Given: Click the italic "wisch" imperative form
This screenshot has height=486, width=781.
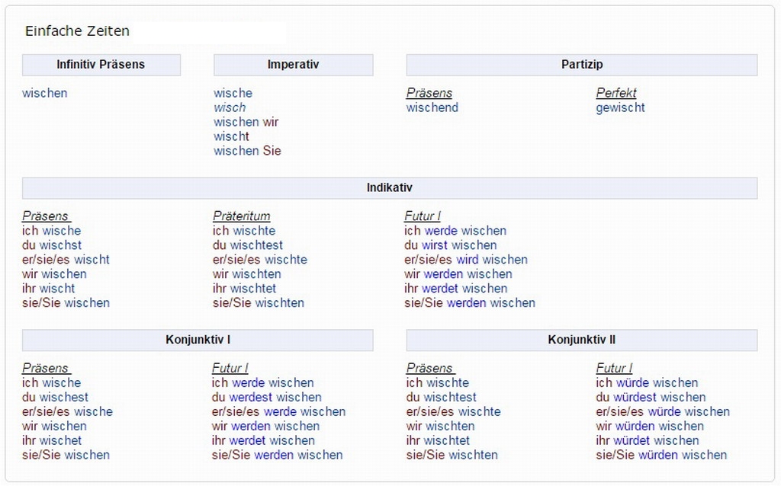Looking at the screenshot, I should click(x=230, y=107).
